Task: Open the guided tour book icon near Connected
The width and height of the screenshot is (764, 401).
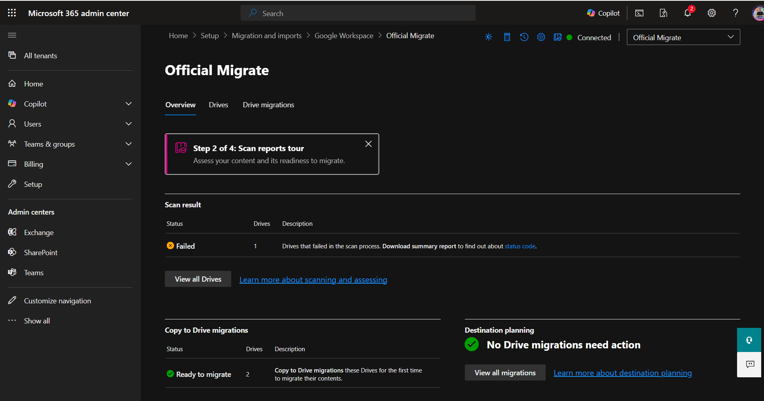Action: (557, 37)
